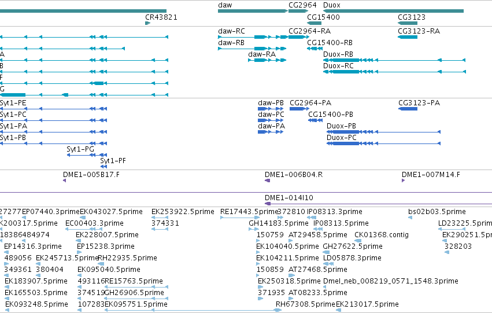This screenshot has height=313, width=492.
Task: Click the DME1-007M14.F marker arrow
Action: 403,181
